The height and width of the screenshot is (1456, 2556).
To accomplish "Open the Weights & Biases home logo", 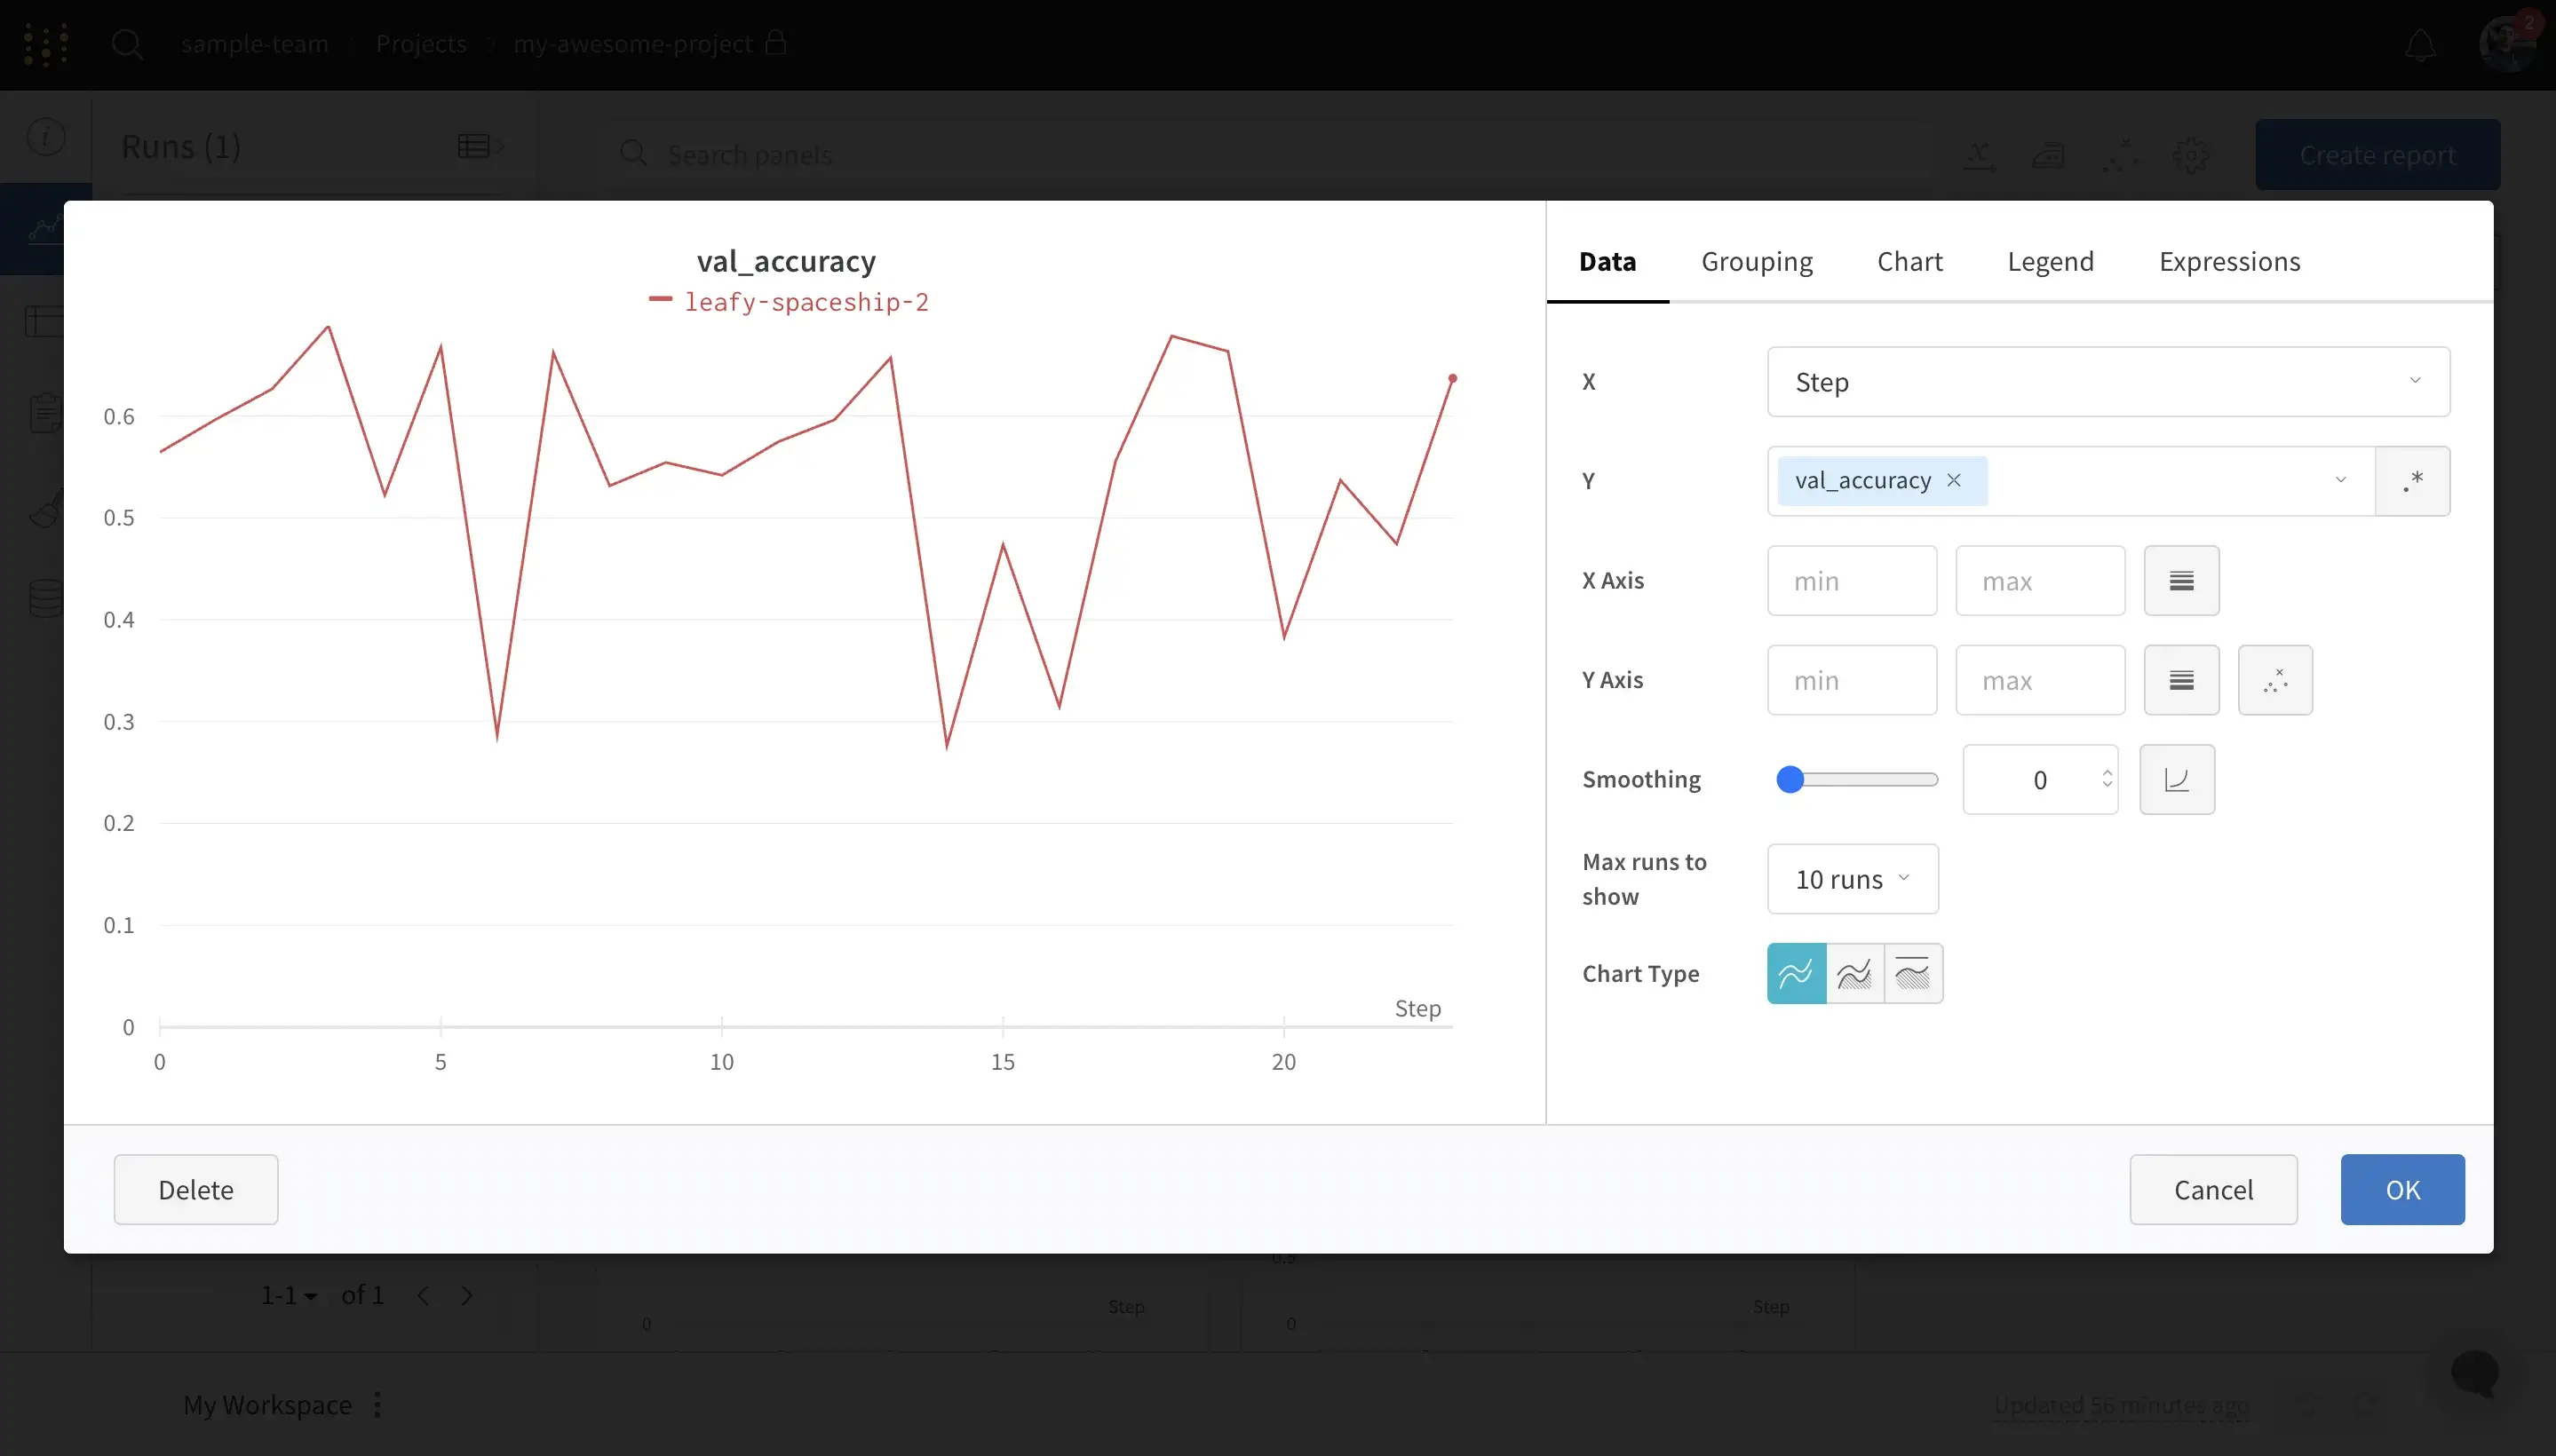I will click(45, 44).
